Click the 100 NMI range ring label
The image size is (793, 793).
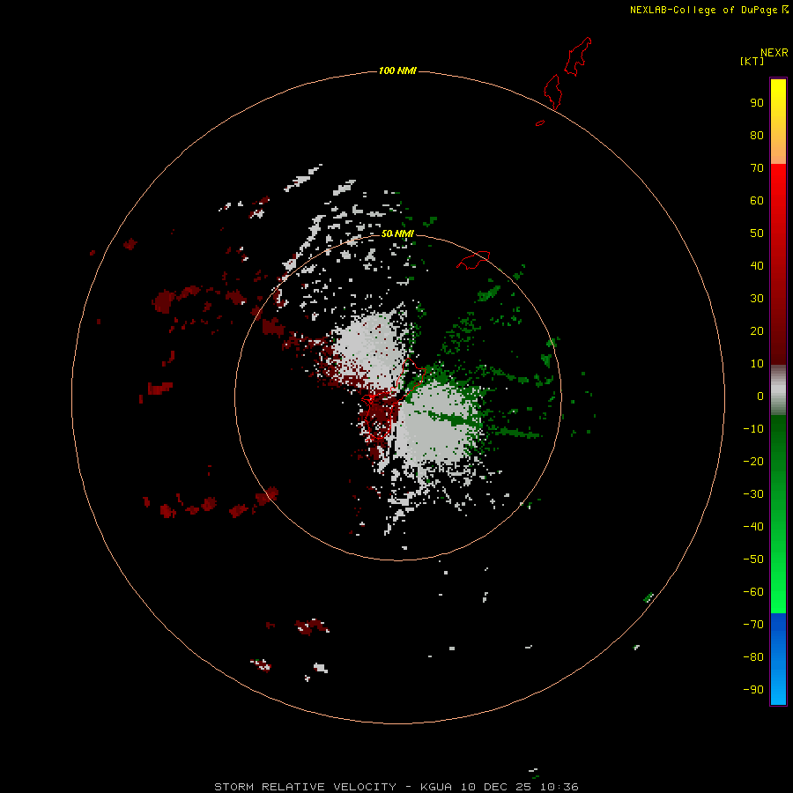pos(397,70)
